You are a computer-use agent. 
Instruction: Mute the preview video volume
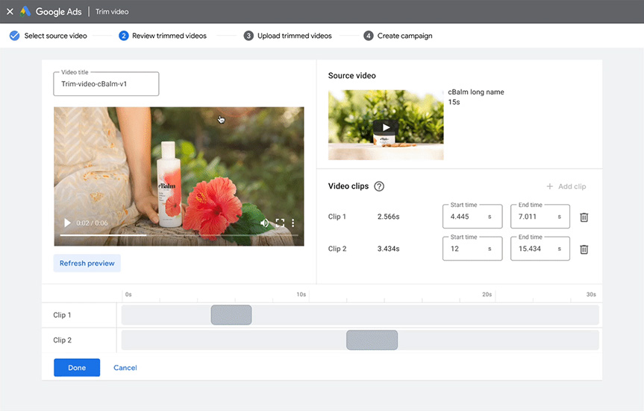click(265, 223)
